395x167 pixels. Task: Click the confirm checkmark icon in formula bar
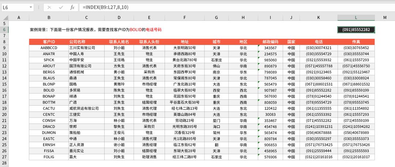point(61,7)
